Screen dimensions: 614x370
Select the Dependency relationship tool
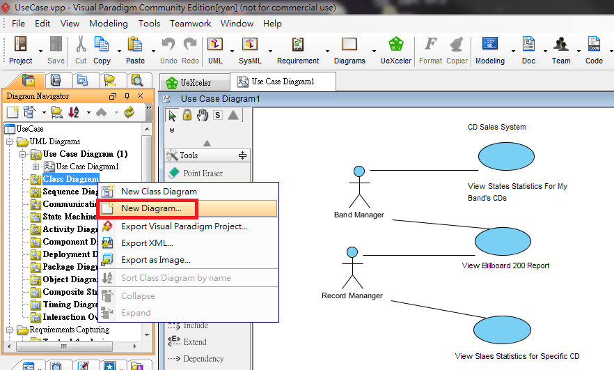point(203,359)
